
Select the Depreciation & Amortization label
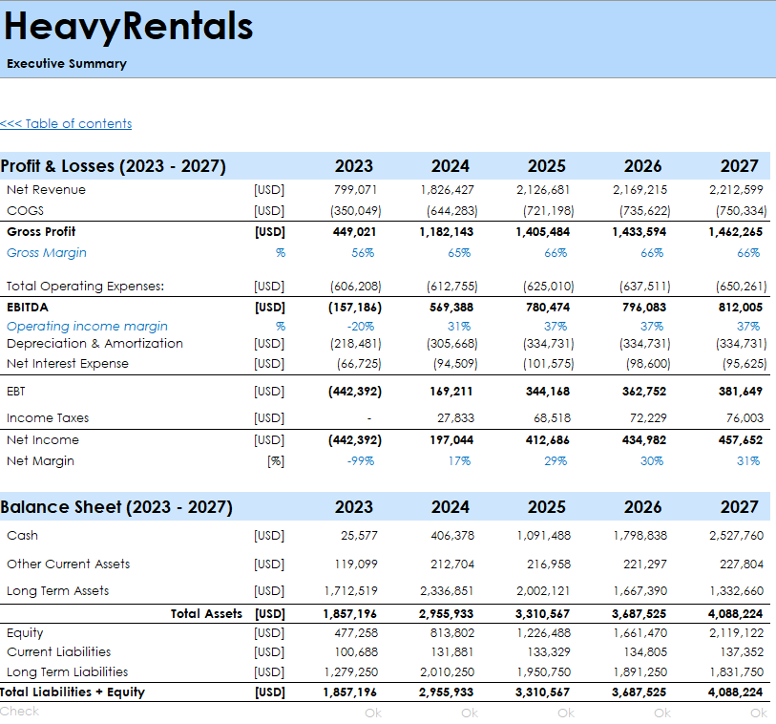(94, 343)
